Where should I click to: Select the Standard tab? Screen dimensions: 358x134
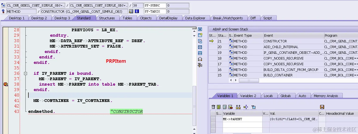point(84,18)
